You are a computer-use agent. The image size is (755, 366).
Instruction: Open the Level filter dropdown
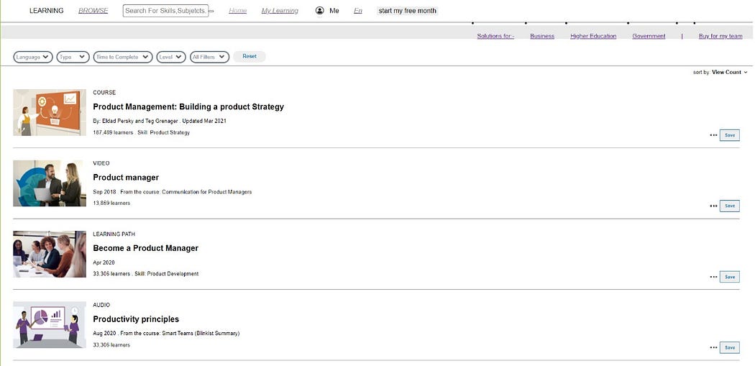pos(171,57)
